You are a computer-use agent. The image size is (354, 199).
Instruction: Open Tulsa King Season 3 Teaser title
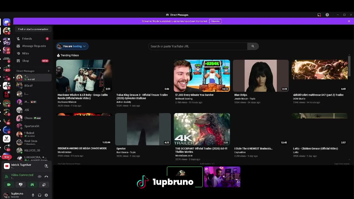point(142,96)
